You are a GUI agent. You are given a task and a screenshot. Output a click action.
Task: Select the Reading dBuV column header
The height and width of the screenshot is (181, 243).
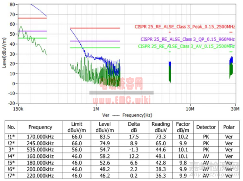tap(161, 127)
